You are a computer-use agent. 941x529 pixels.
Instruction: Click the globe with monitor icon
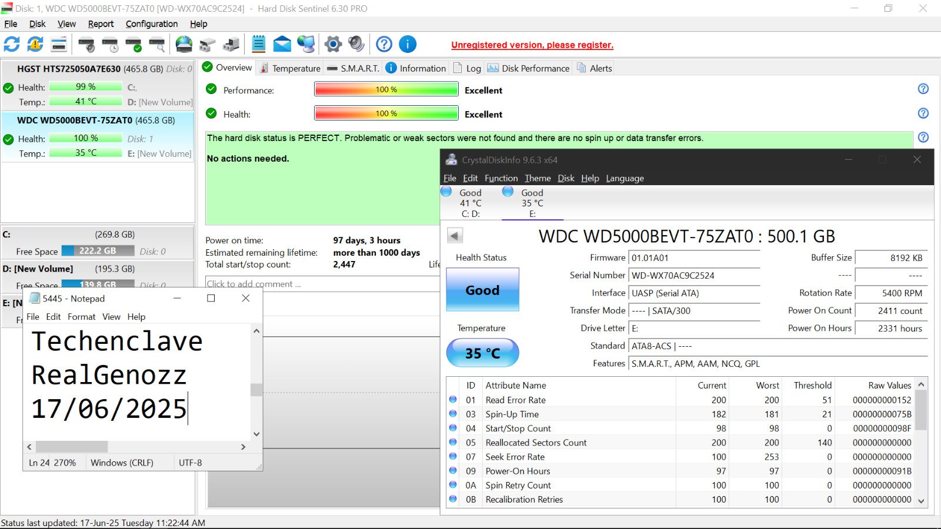pos(306,44)
